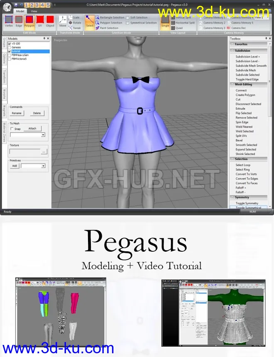Click the Add primitive button

14,166
